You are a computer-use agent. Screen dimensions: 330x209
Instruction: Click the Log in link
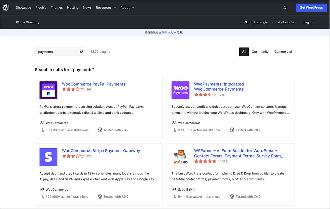point(308,22)
